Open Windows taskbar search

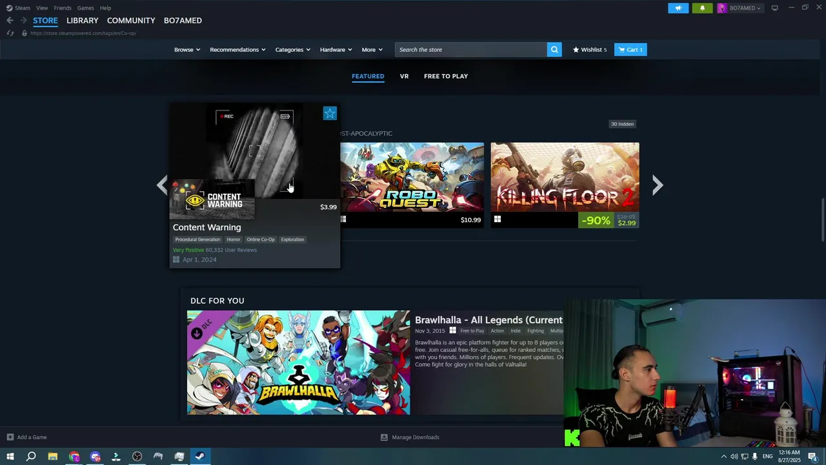(31, 457)
